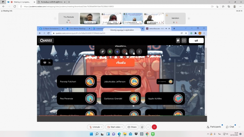Viewport: 244px width, 137px height.
Task: Switch to the Meeting is in progress tab
Action: pyautogui.click(x=21, y=2)
